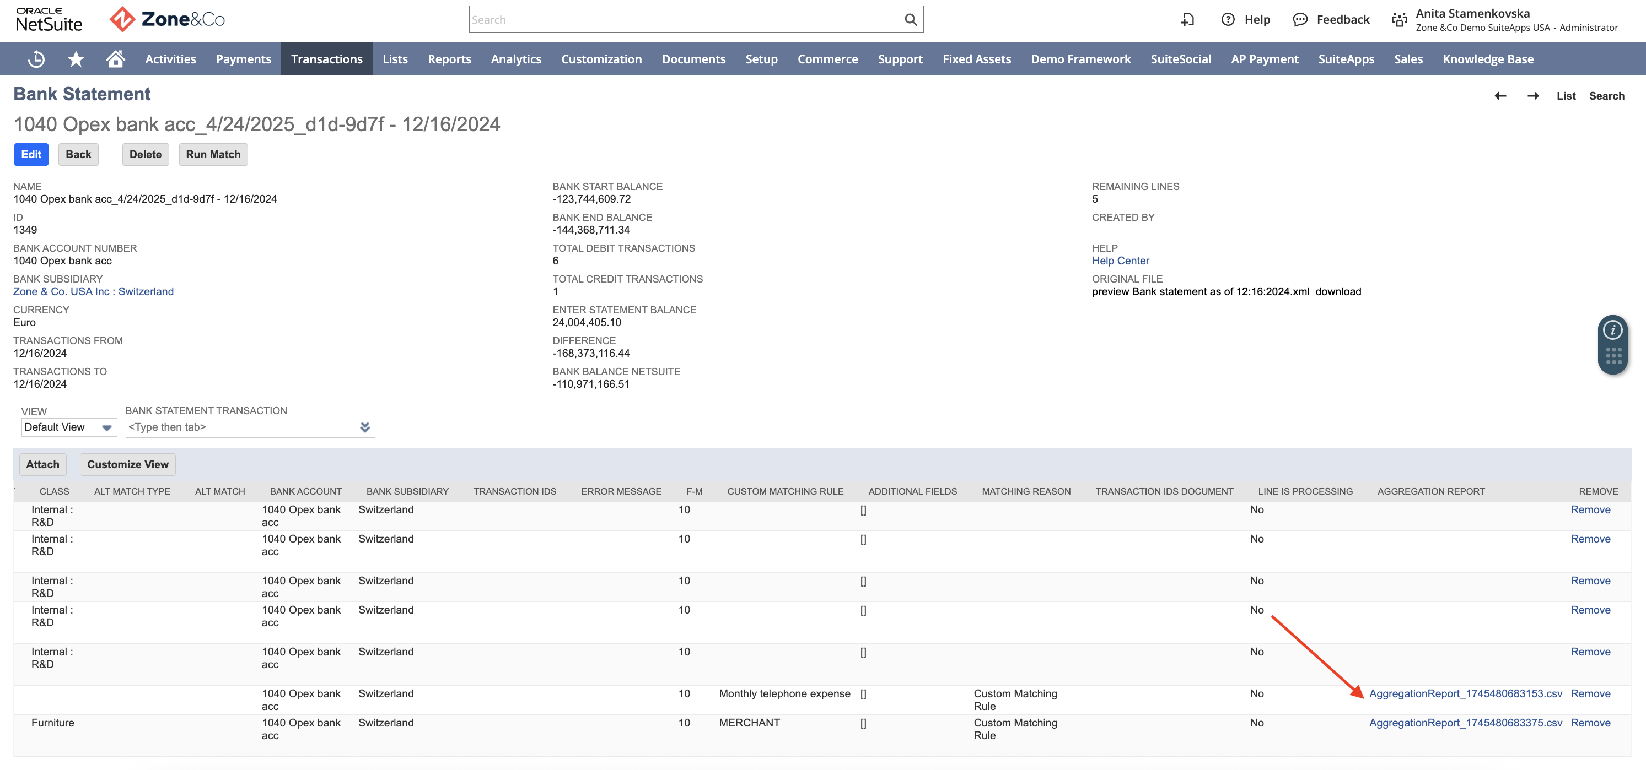Open the Recent Records clock icon
Screen dimensions: 1646x770
coord(36,59)
